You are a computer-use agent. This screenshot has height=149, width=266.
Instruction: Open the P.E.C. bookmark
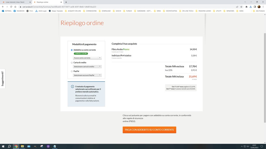30,11
